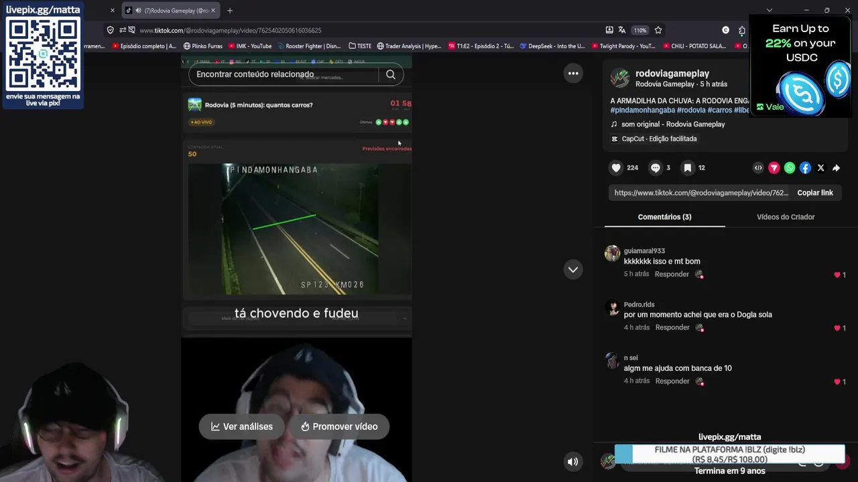Like Pedro.rlds's comment heart
This screenshot has height=482, width=858.
(837, 328)
